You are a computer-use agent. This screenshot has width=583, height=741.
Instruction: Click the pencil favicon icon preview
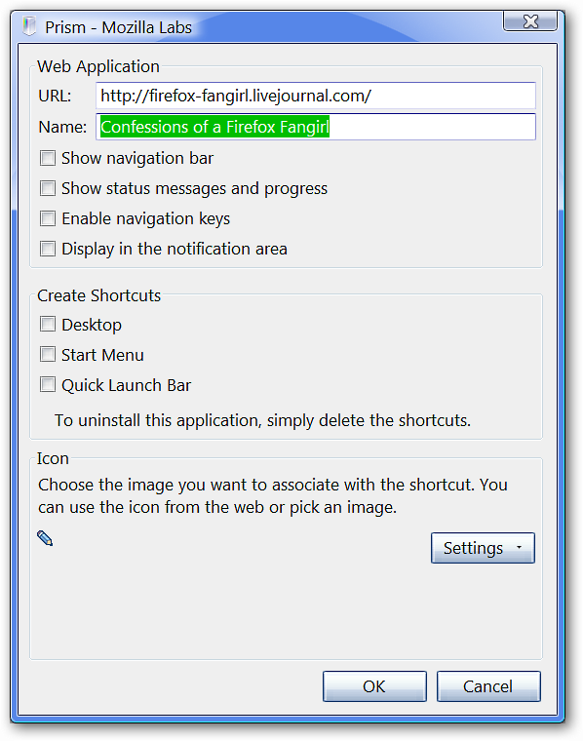point(45,538)
